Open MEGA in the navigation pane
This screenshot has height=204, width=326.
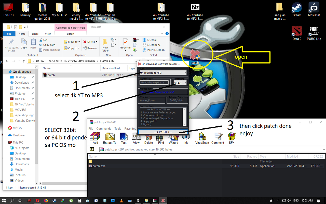pos(17,128)
